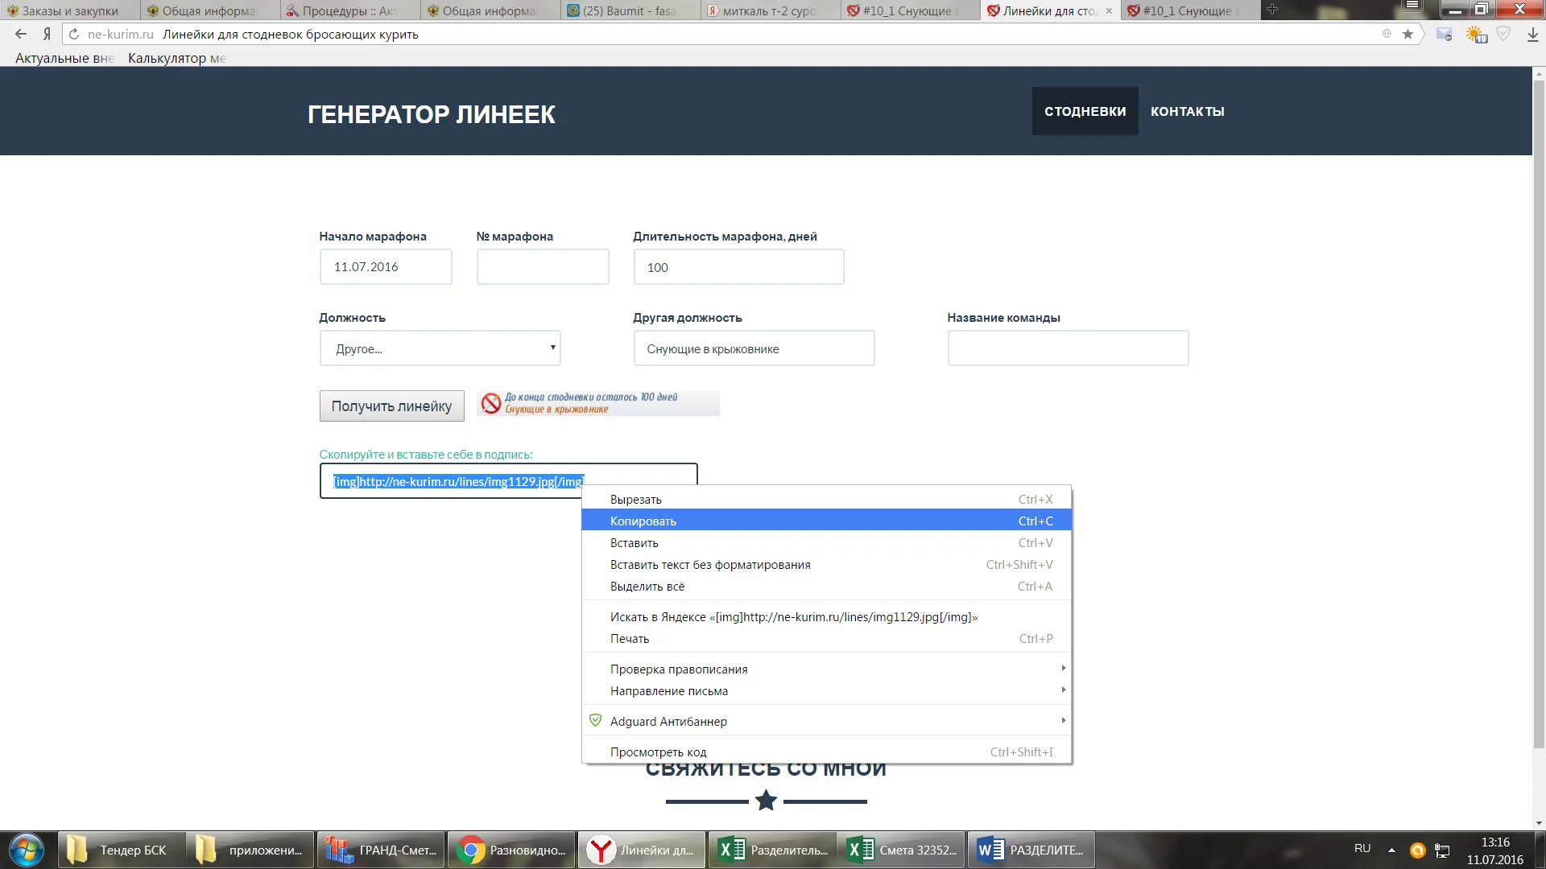Click the weather sun extension icon
This screenshot has width=1546, height=869.
click(x=1476, y=35)
